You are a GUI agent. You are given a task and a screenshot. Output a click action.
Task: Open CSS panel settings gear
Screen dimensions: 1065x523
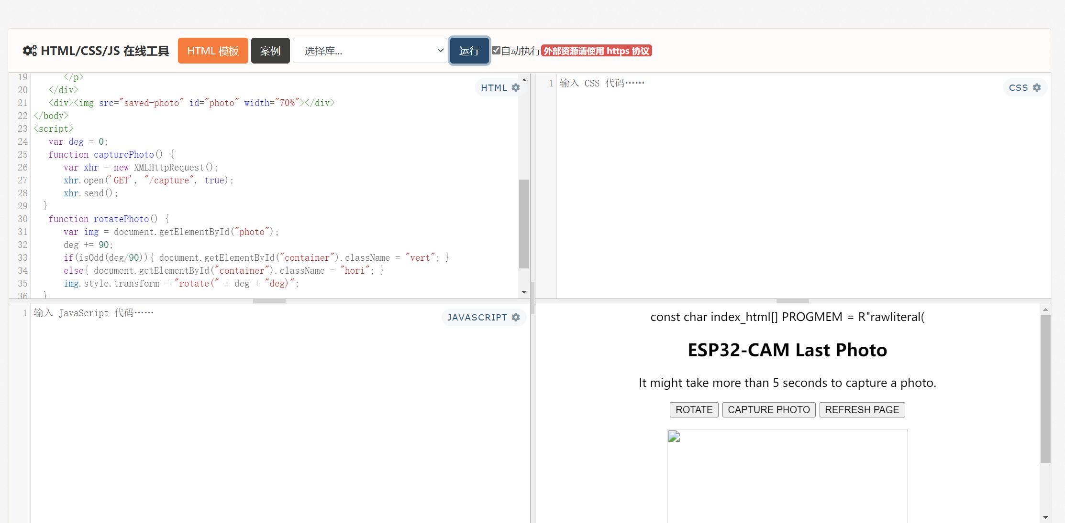(x=1037, y=88)
